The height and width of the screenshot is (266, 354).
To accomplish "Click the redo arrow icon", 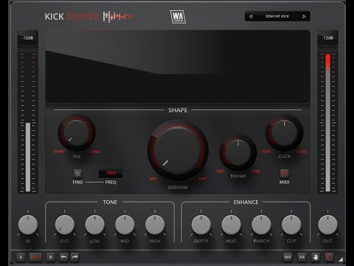I will pyautogui.click(x=75, y=257).
